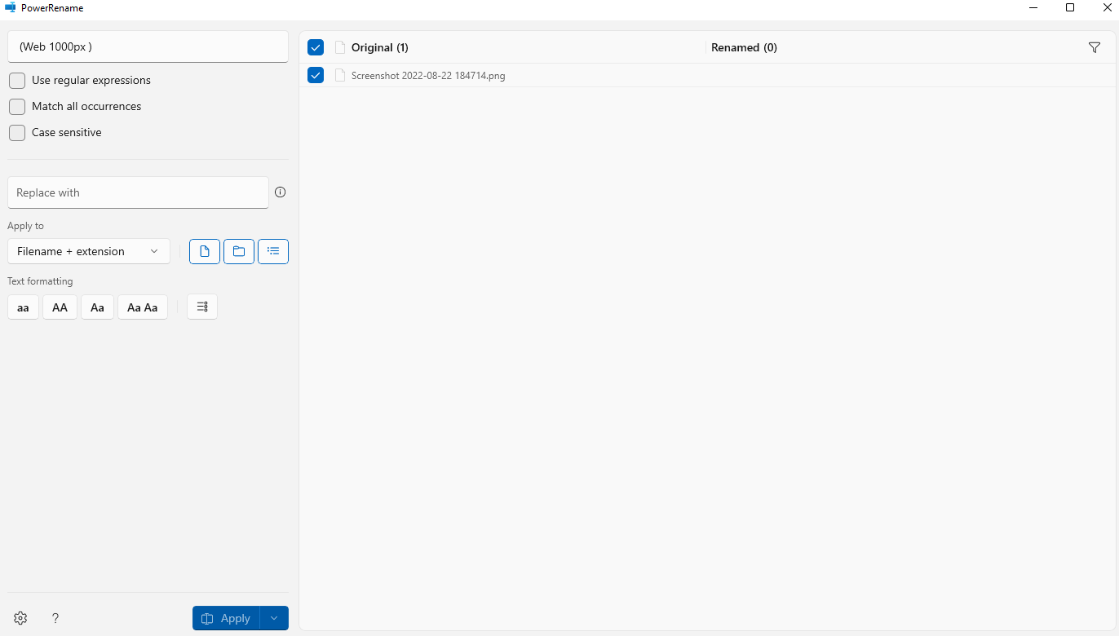Viewport: 1119px width, 636px height.
Task: Apply lowercase formatting with aa button
Action: point(22,307)
